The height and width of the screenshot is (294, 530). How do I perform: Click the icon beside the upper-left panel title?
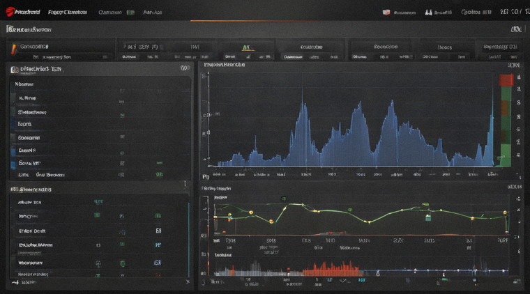15,70
